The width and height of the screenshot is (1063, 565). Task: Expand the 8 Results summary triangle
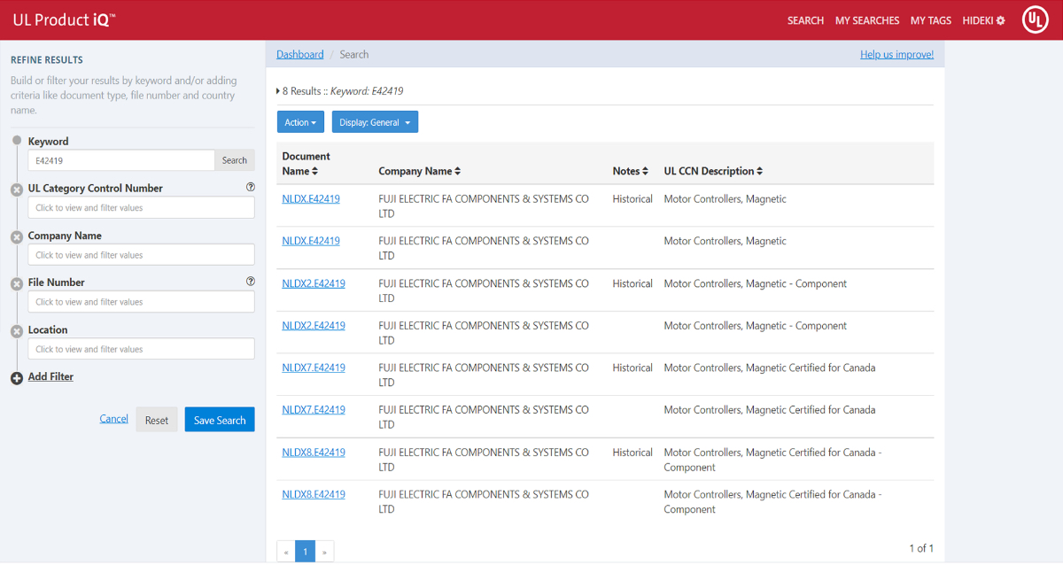278,91
